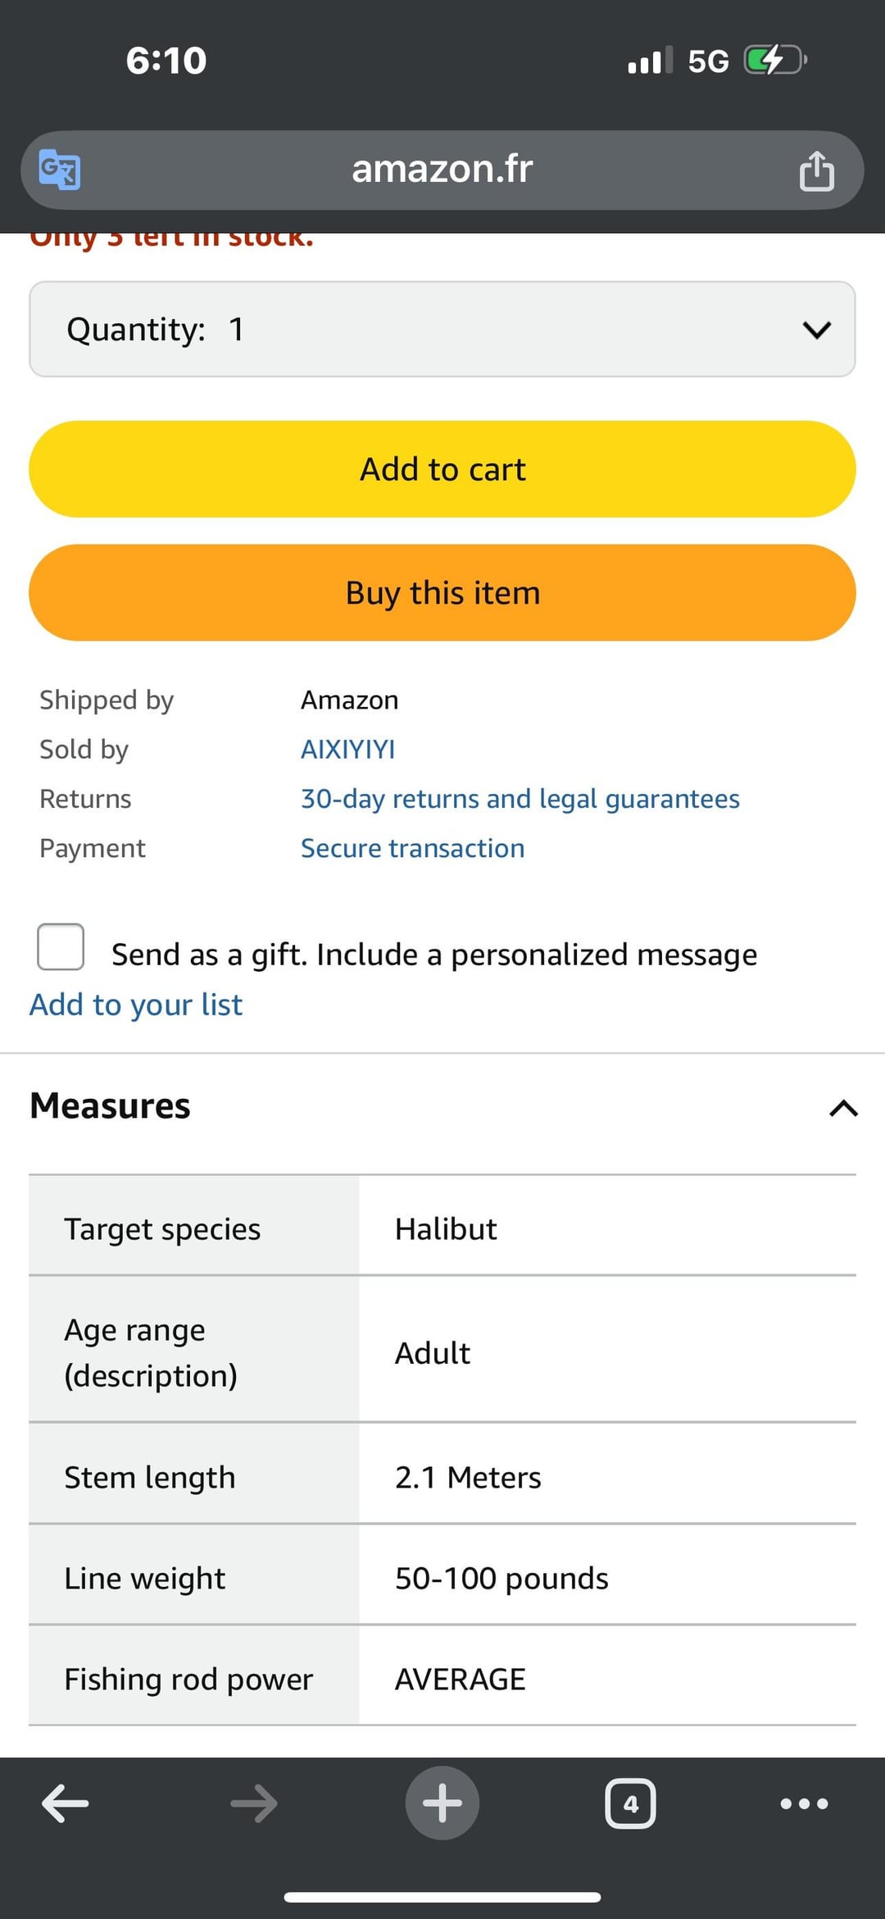The image size is (885, 1919).
Task: Open 30-day returns and legal guarantees link
Action: tap(520, 799)
